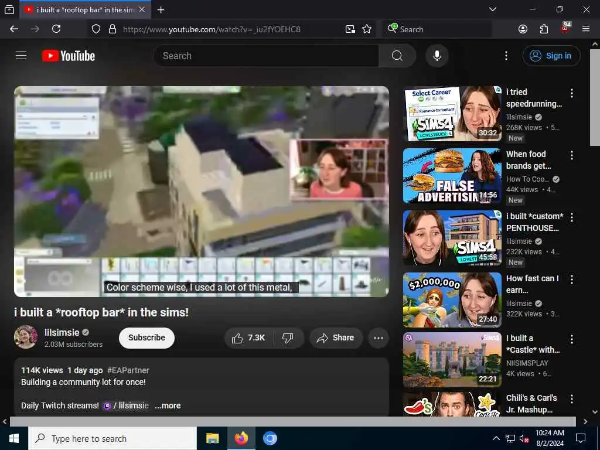Share the rooftop bar video
Screen dimensions: 600x450
pos(336,338)
